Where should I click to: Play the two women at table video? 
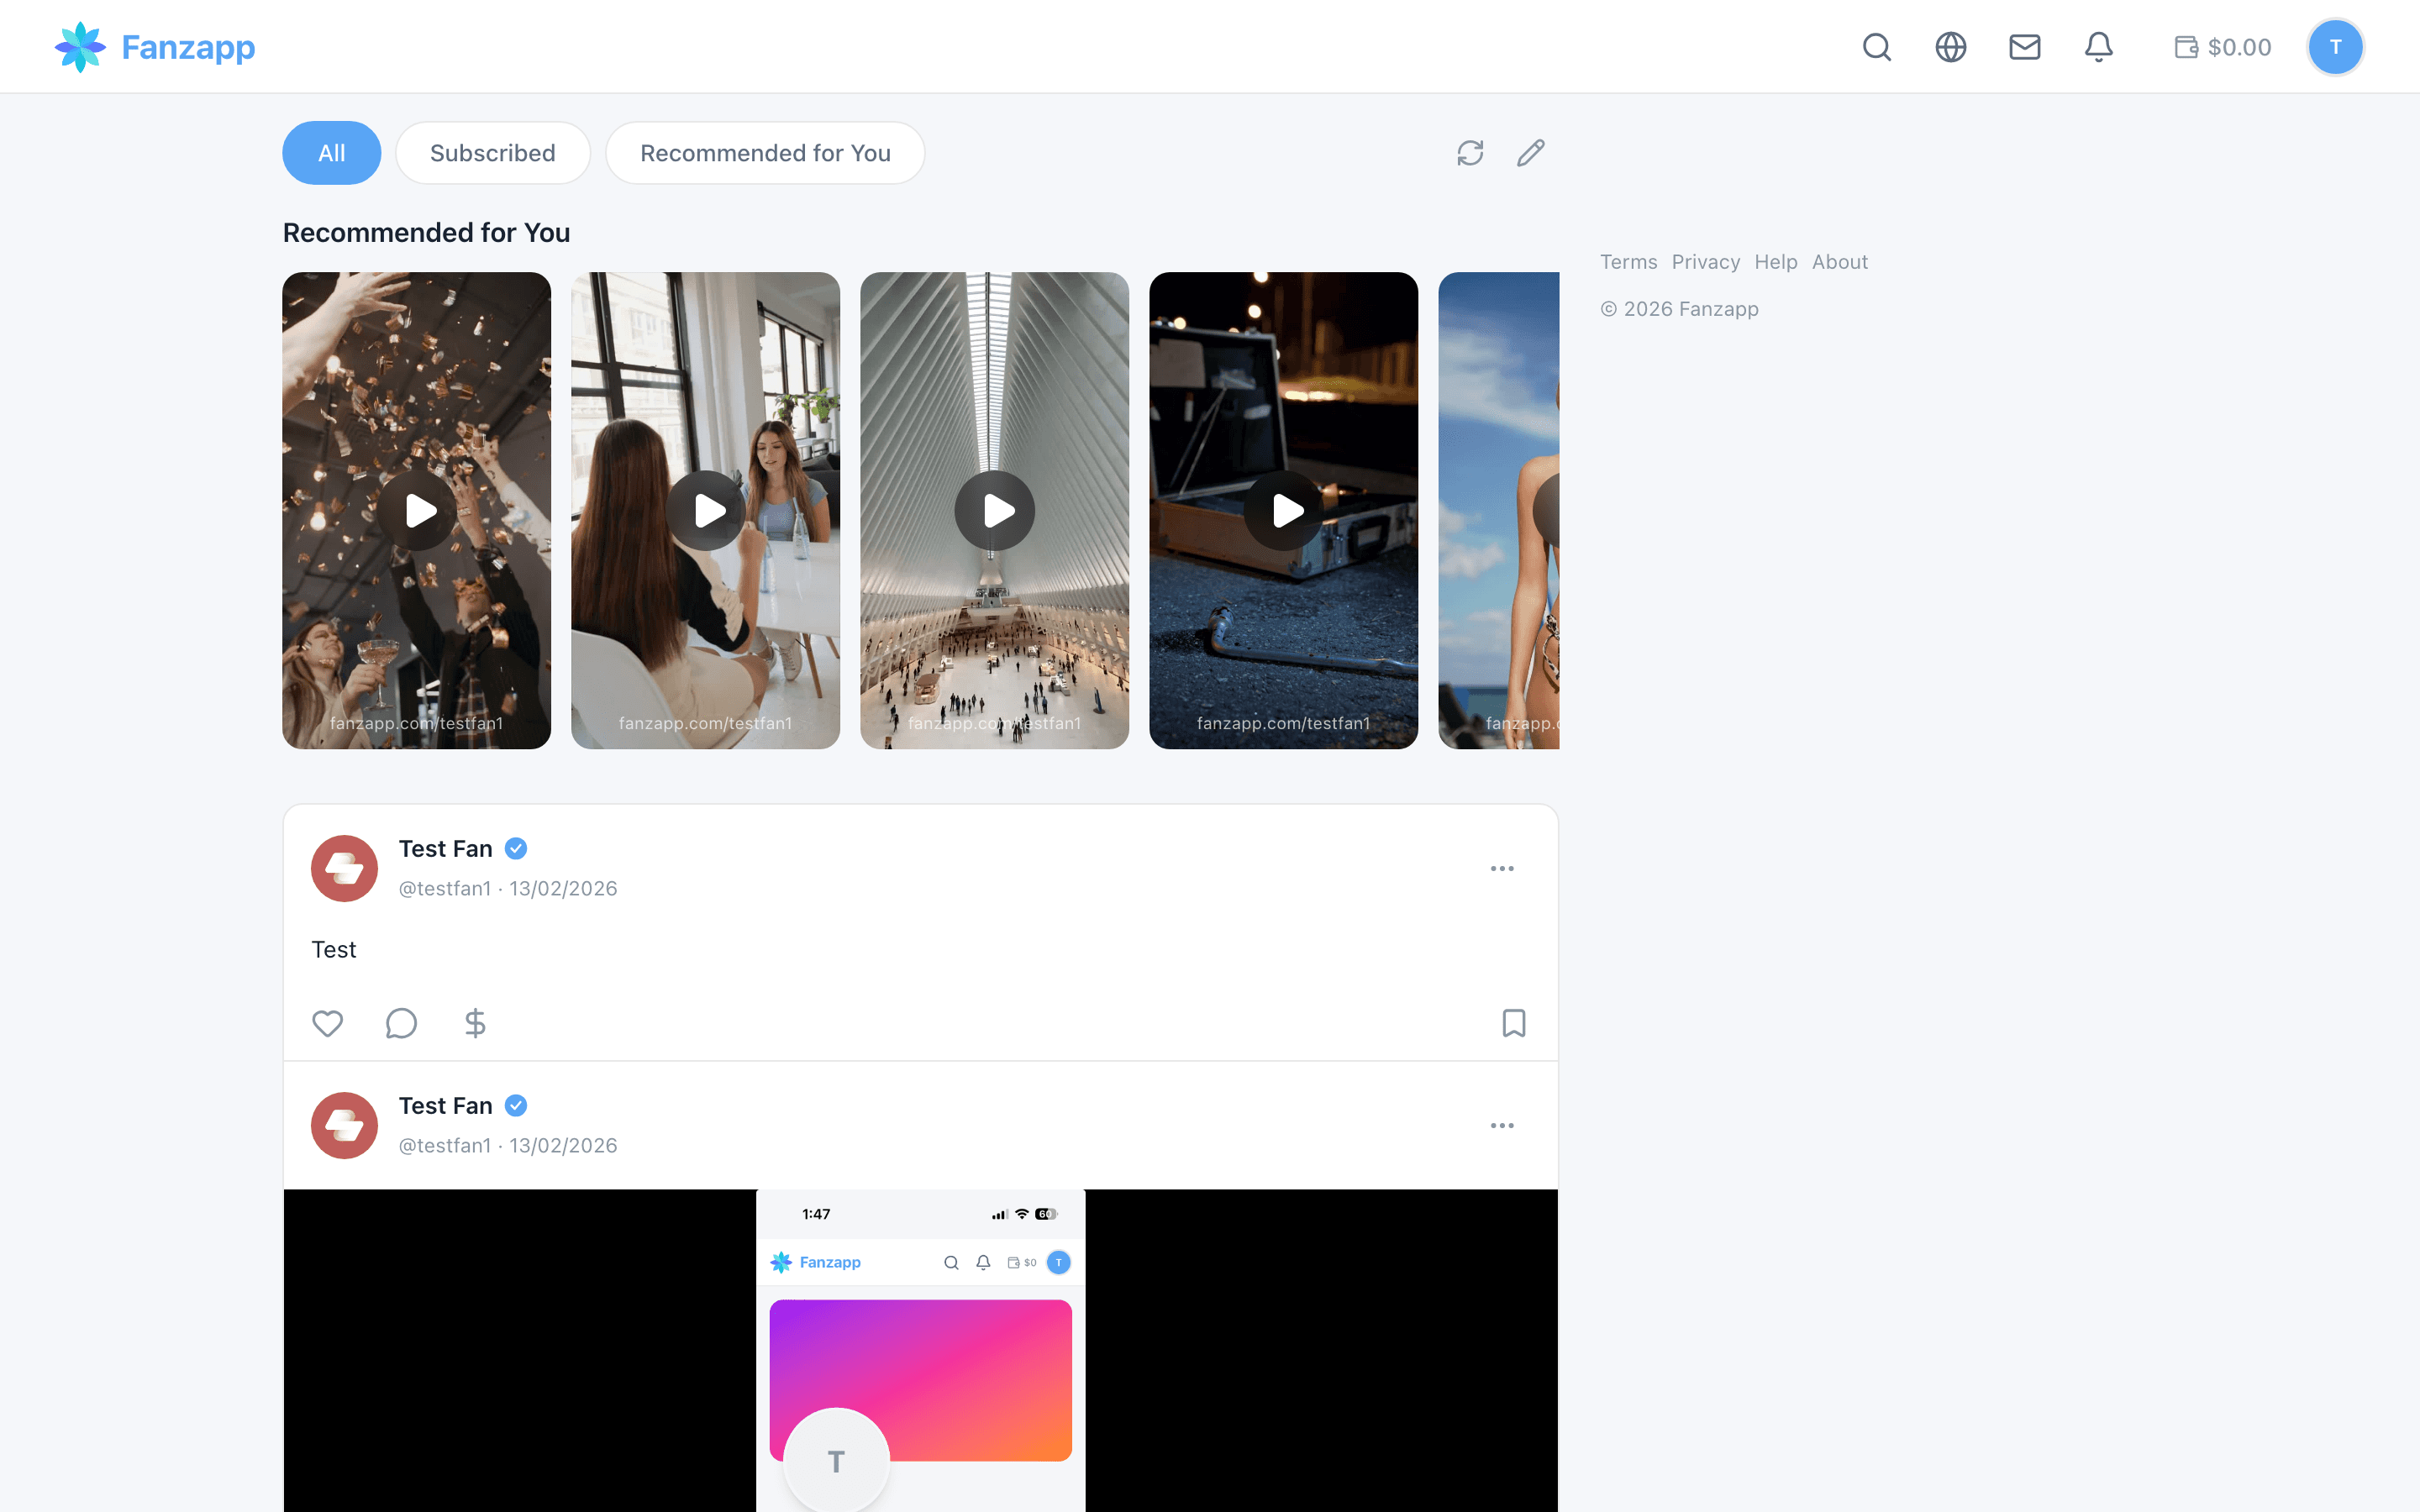pos(706,511)
